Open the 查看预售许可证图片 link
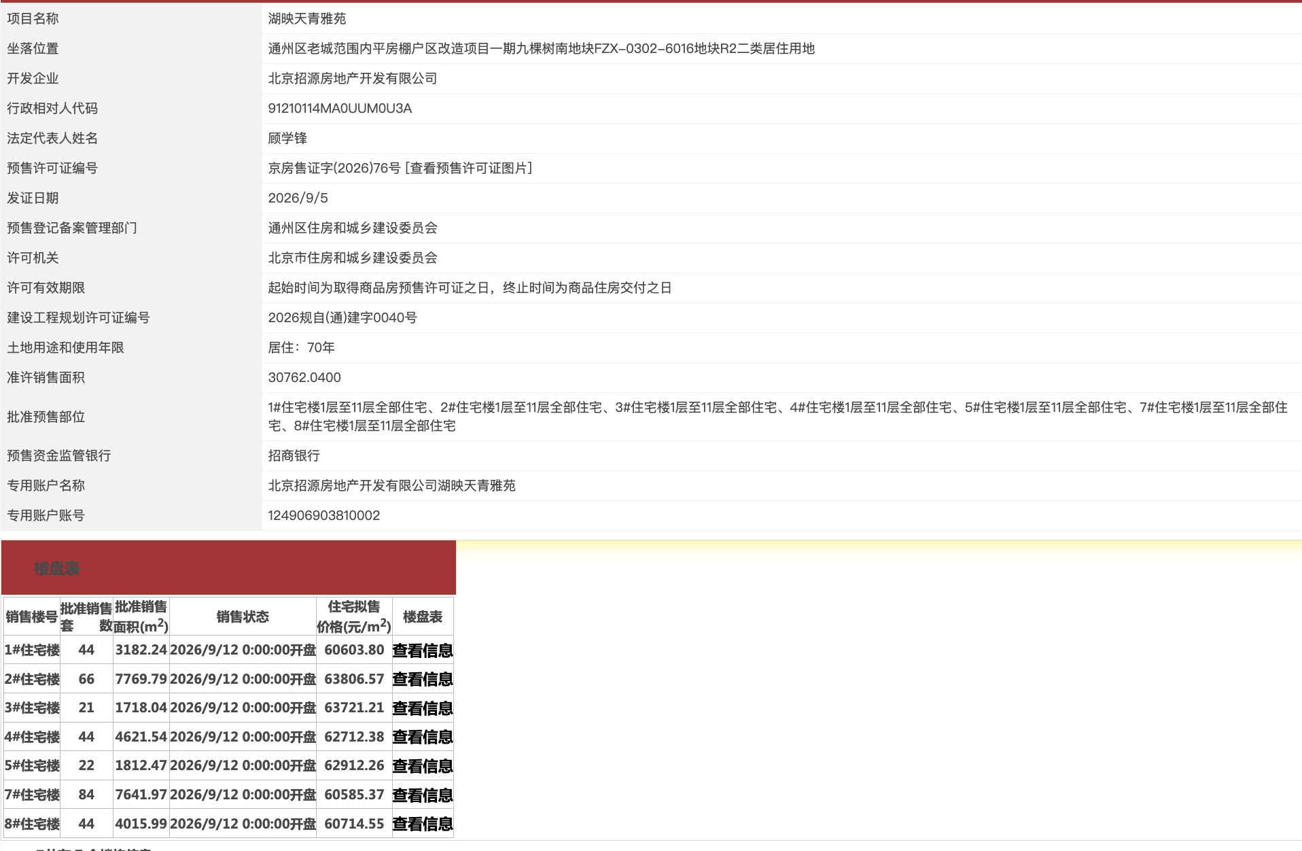1302x851 pixels. 468,168
